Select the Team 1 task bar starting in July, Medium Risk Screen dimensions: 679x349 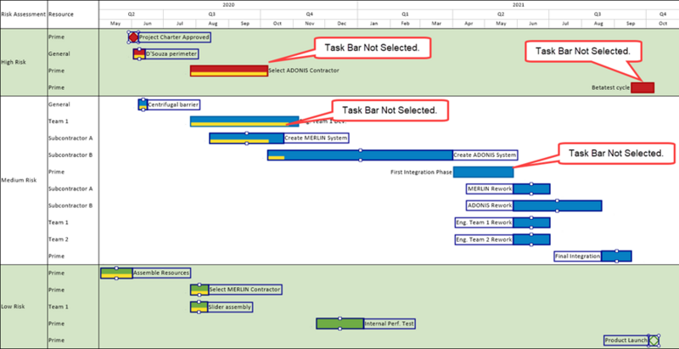tap(244, 121)
